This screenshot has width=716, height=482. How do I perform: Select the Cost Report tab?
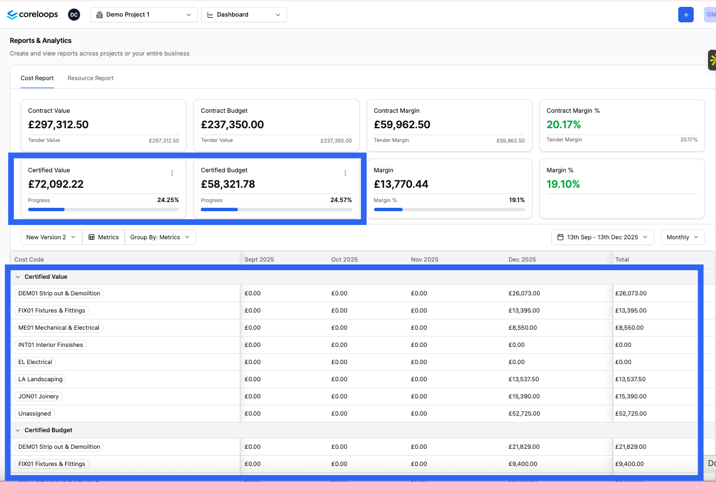(37, 78)
